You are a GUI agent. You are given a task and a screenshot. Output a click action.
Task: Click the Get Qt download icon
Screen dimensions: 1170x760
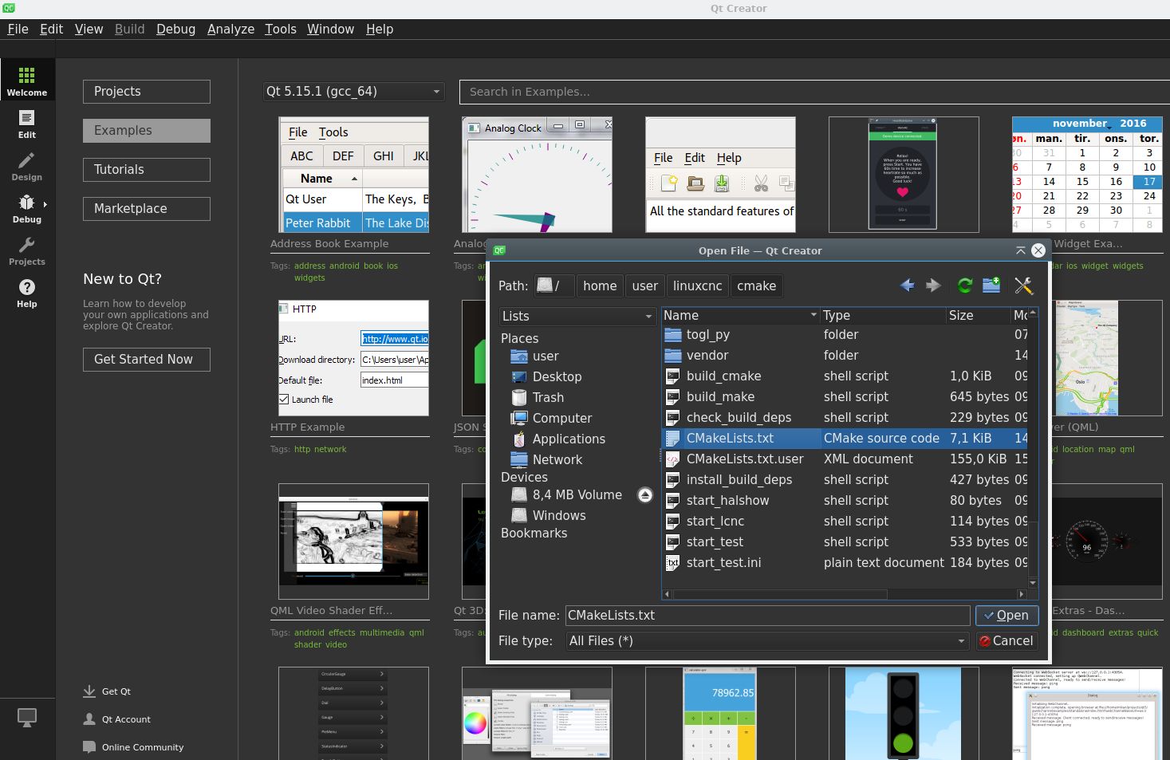click(89, 691)
